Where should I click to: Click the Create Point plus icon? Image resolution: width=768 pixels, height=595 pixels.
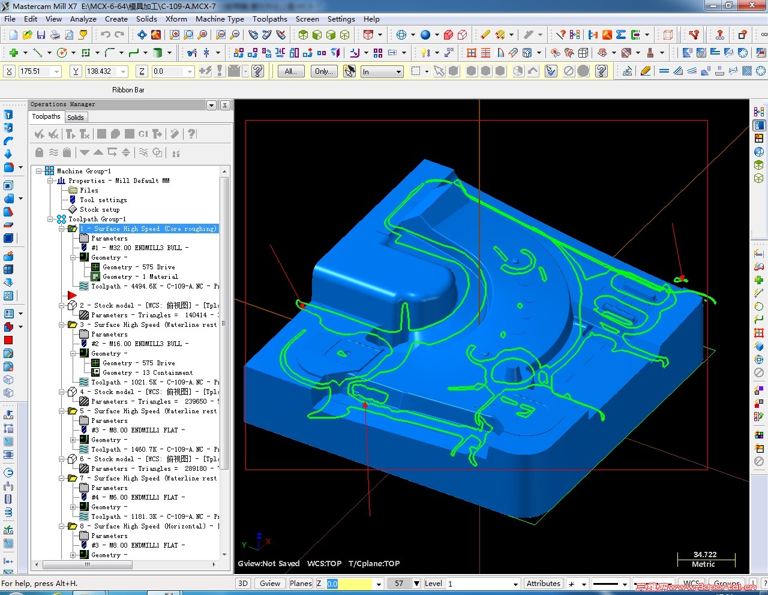click(13, 53)
